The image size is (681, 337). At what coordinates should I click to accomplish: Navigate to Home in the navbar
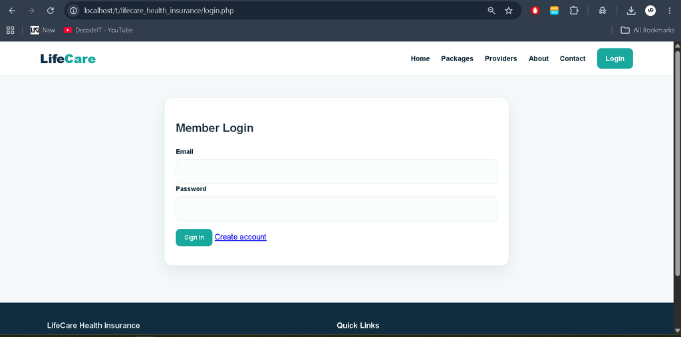(x=420, y=58)
